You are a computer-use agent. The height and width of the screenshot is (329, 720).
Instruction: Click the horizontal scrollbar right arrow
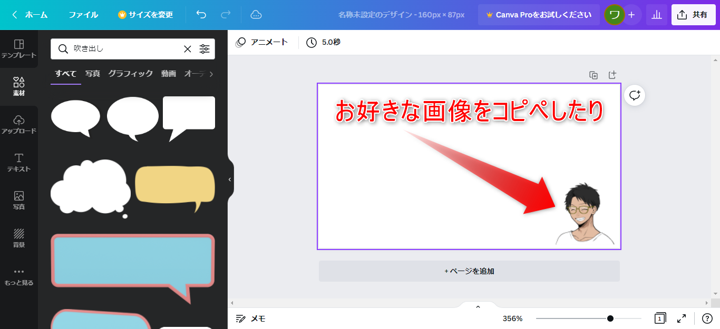point(706,303)
